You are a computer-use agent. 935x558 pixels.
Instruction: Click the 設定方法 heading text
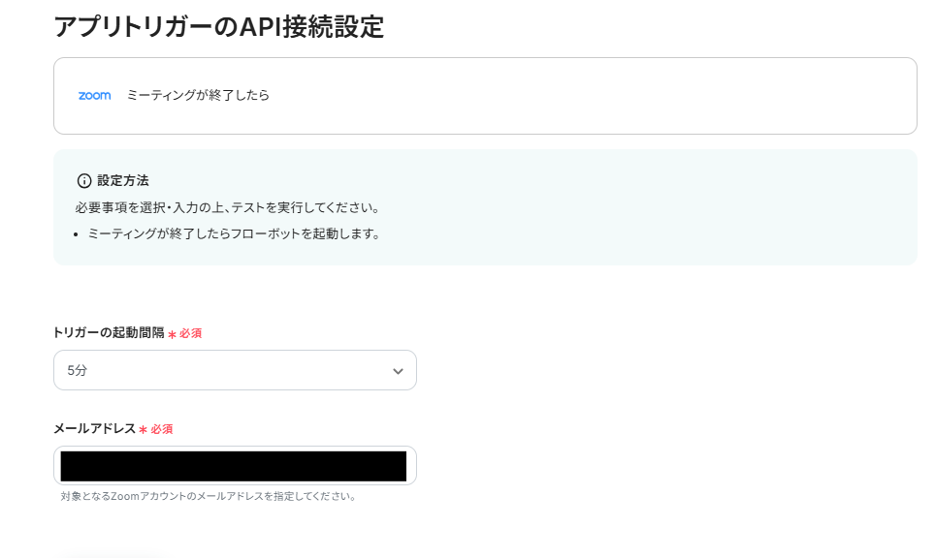122,181
